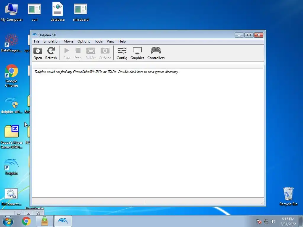The image size is (303, 227).
Task: Click the taskbar clock showing 6:15 PM
Action: click(x=288, y=221)
